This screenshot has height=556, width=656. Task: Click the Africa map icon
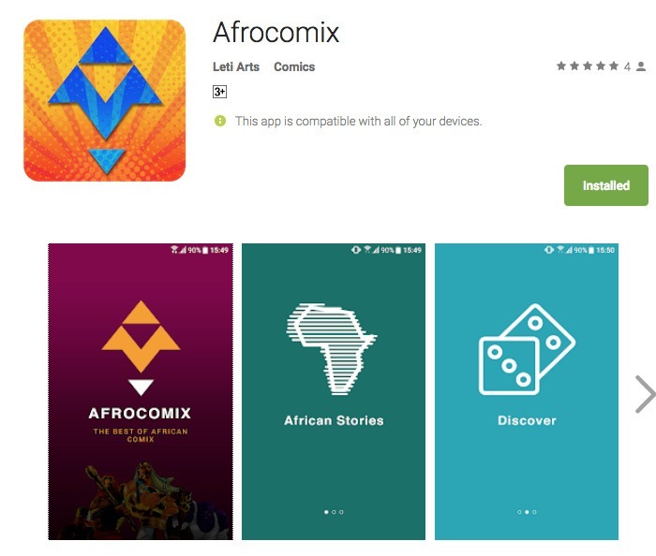click(x=332, y=349)
